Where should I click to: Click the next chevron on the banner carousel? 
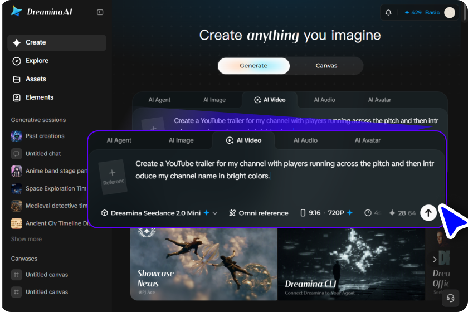[435, 260]
